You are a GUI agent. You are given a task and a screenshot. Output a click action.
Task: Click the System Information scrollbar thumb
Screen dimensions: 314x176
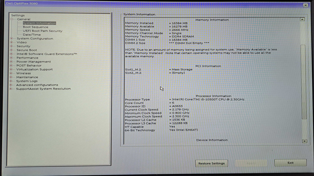point(304,82)
